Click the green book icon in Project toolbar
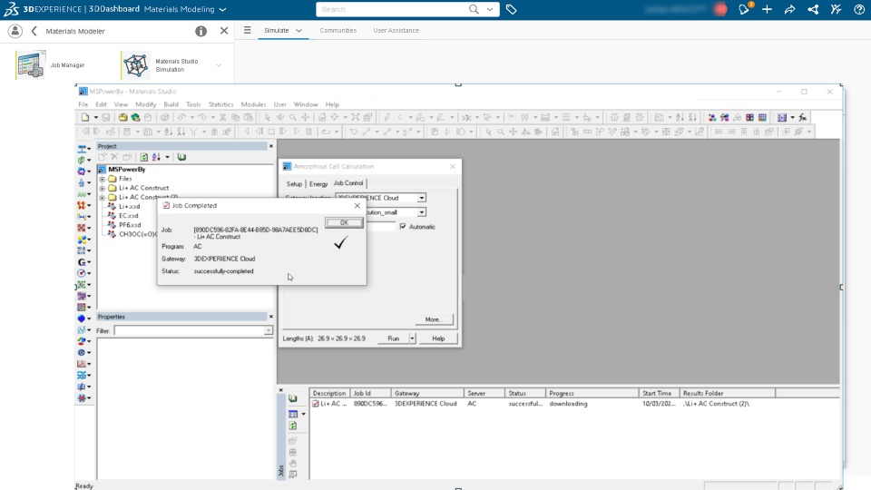 pos(181,157)
